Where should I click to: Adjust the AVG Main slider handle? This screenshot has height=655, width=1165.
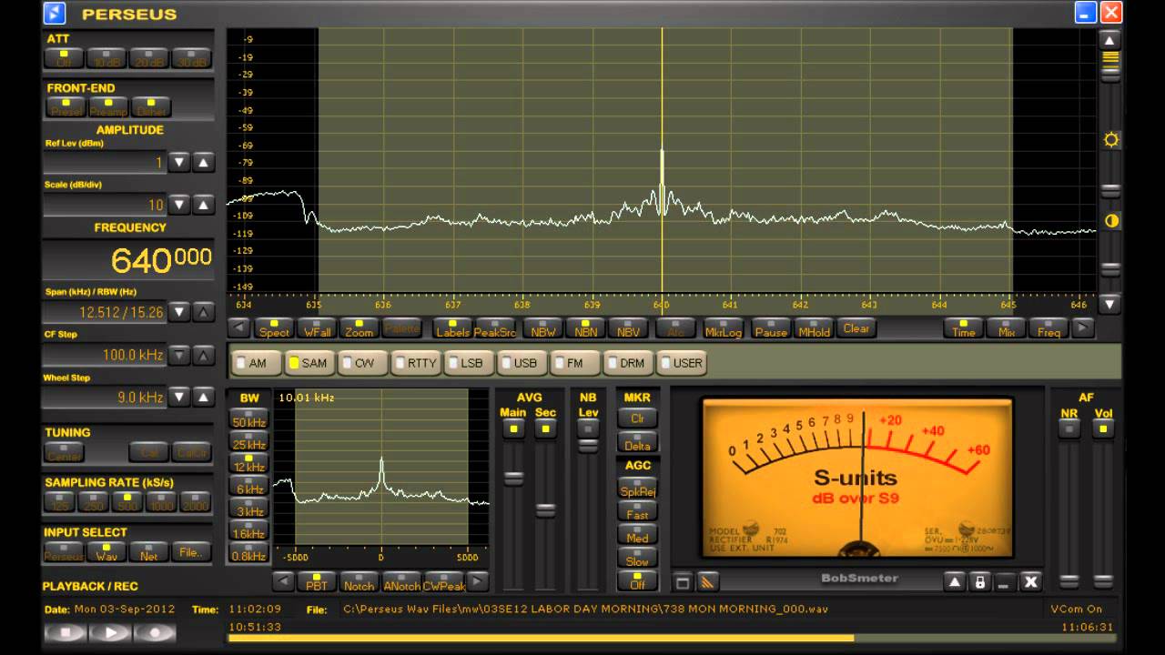coord(513,479)
